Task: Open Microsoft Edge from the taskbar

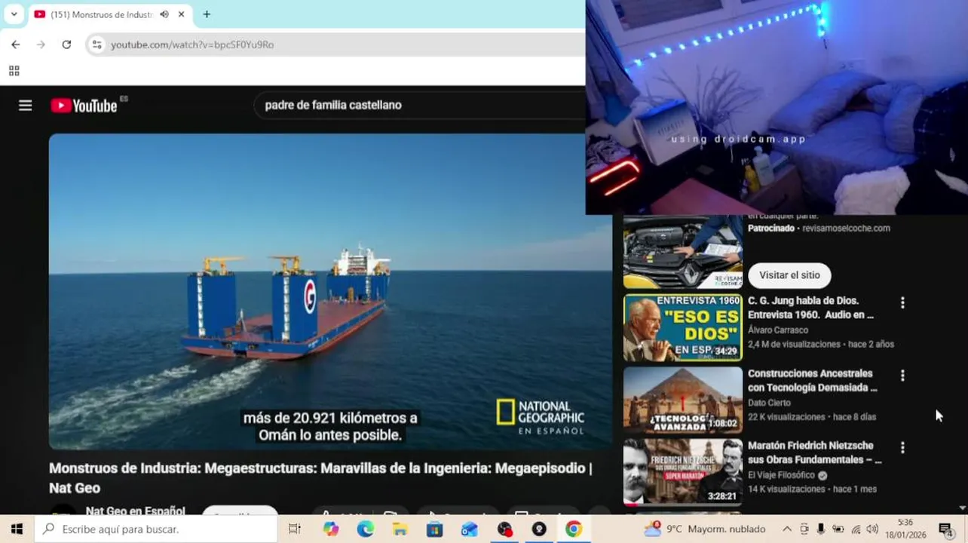Action: click(x=366, y=529)
